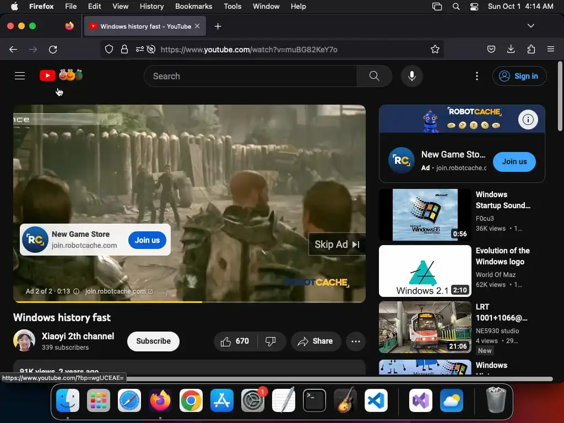
Task: Go back to previous page
Action: 13,49
